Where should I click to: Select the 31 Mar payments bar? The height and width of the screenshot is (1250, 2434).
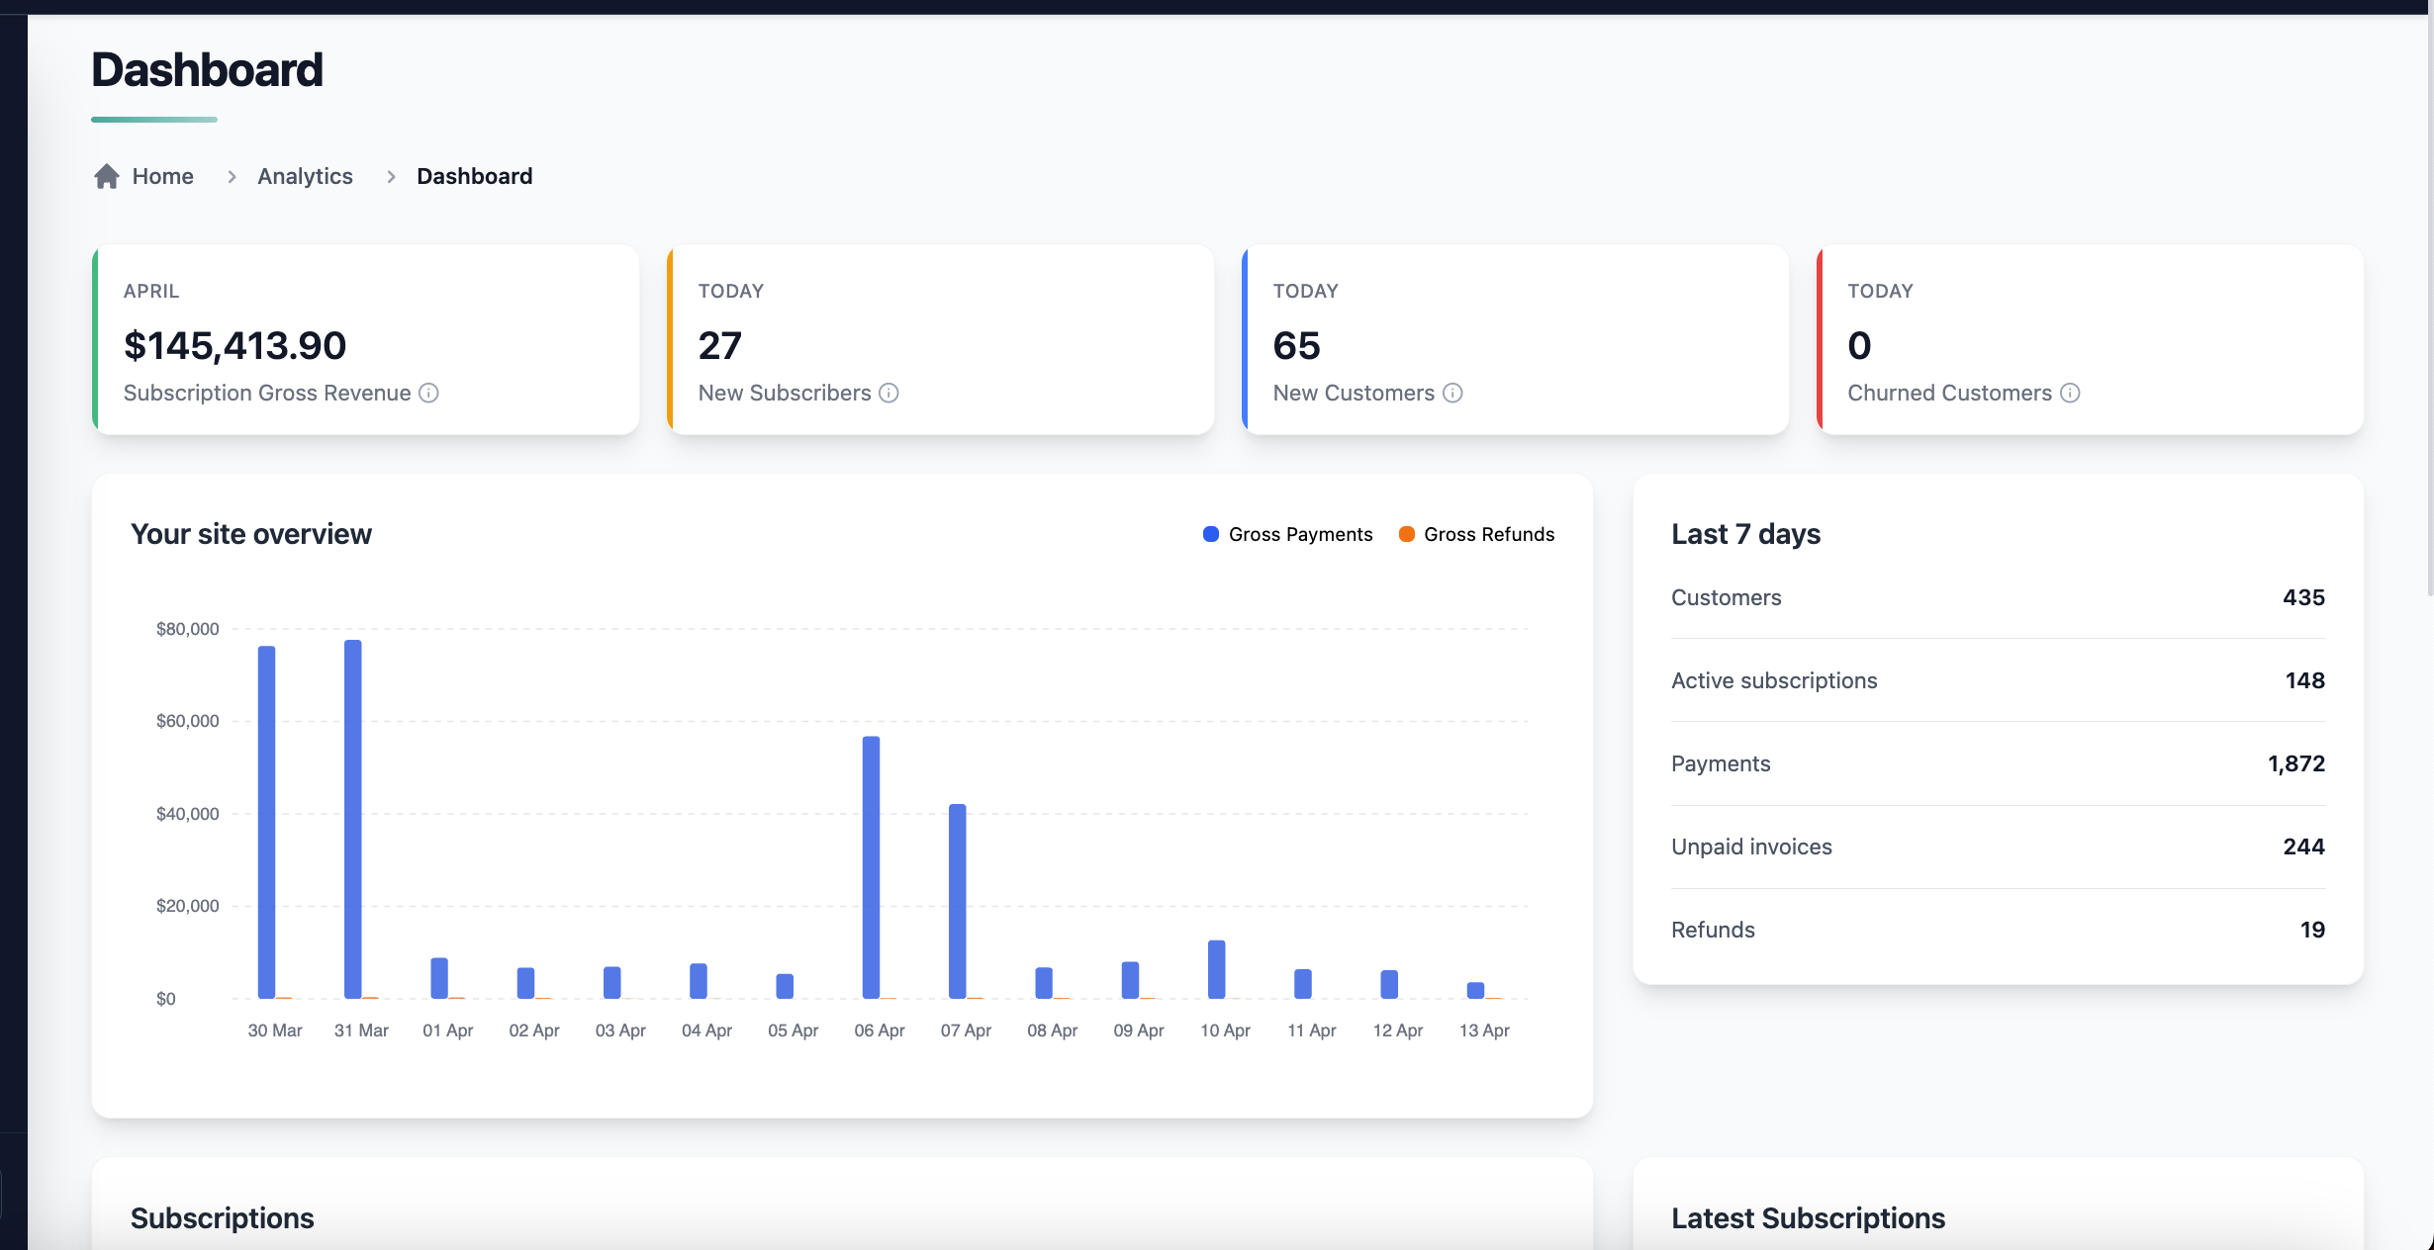(352, 819)
